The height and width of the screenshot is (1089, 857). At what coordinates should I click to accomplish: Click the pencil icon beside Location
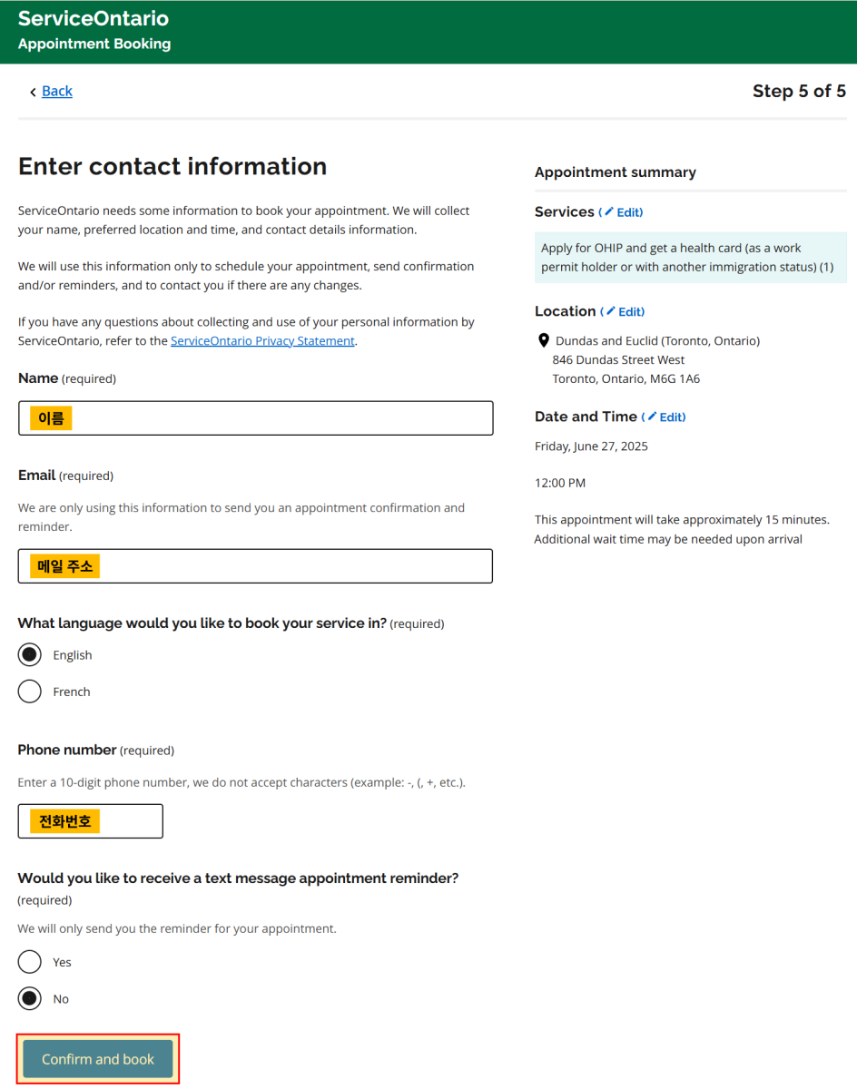click(611, 311)
